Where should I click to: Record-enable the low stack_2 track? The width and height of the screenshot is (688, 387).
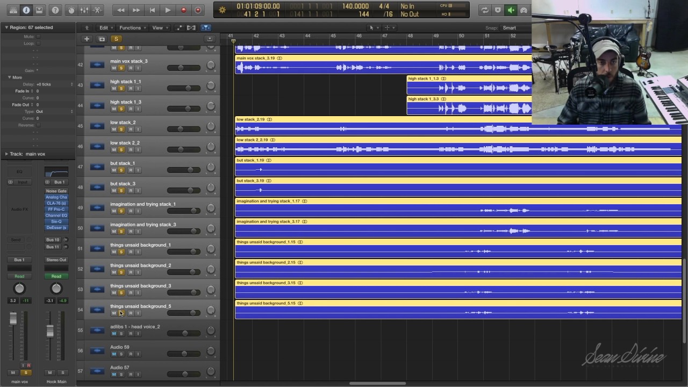pos(130,130)
